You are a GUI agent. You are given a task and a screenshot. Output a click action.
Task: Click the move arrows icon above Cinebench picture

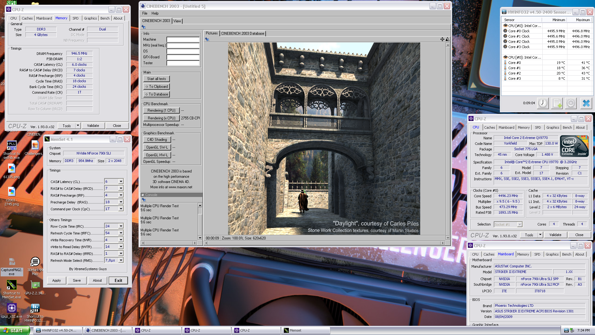(442, 39)
